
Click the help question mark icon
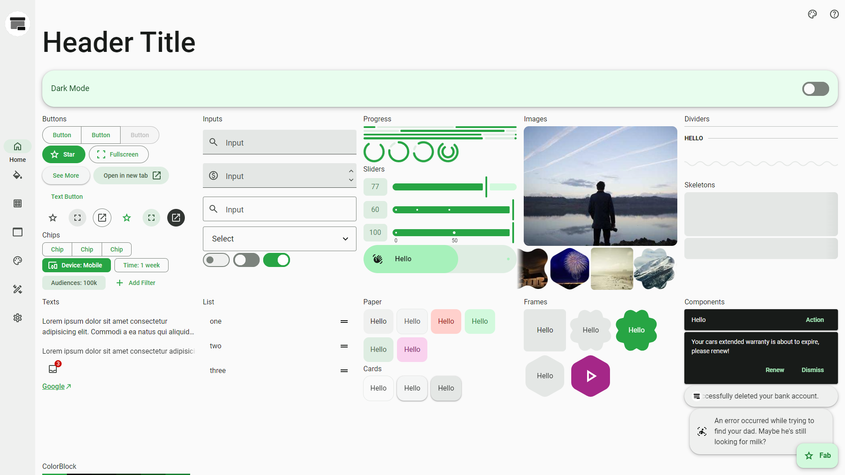click(x=834, y=14)
